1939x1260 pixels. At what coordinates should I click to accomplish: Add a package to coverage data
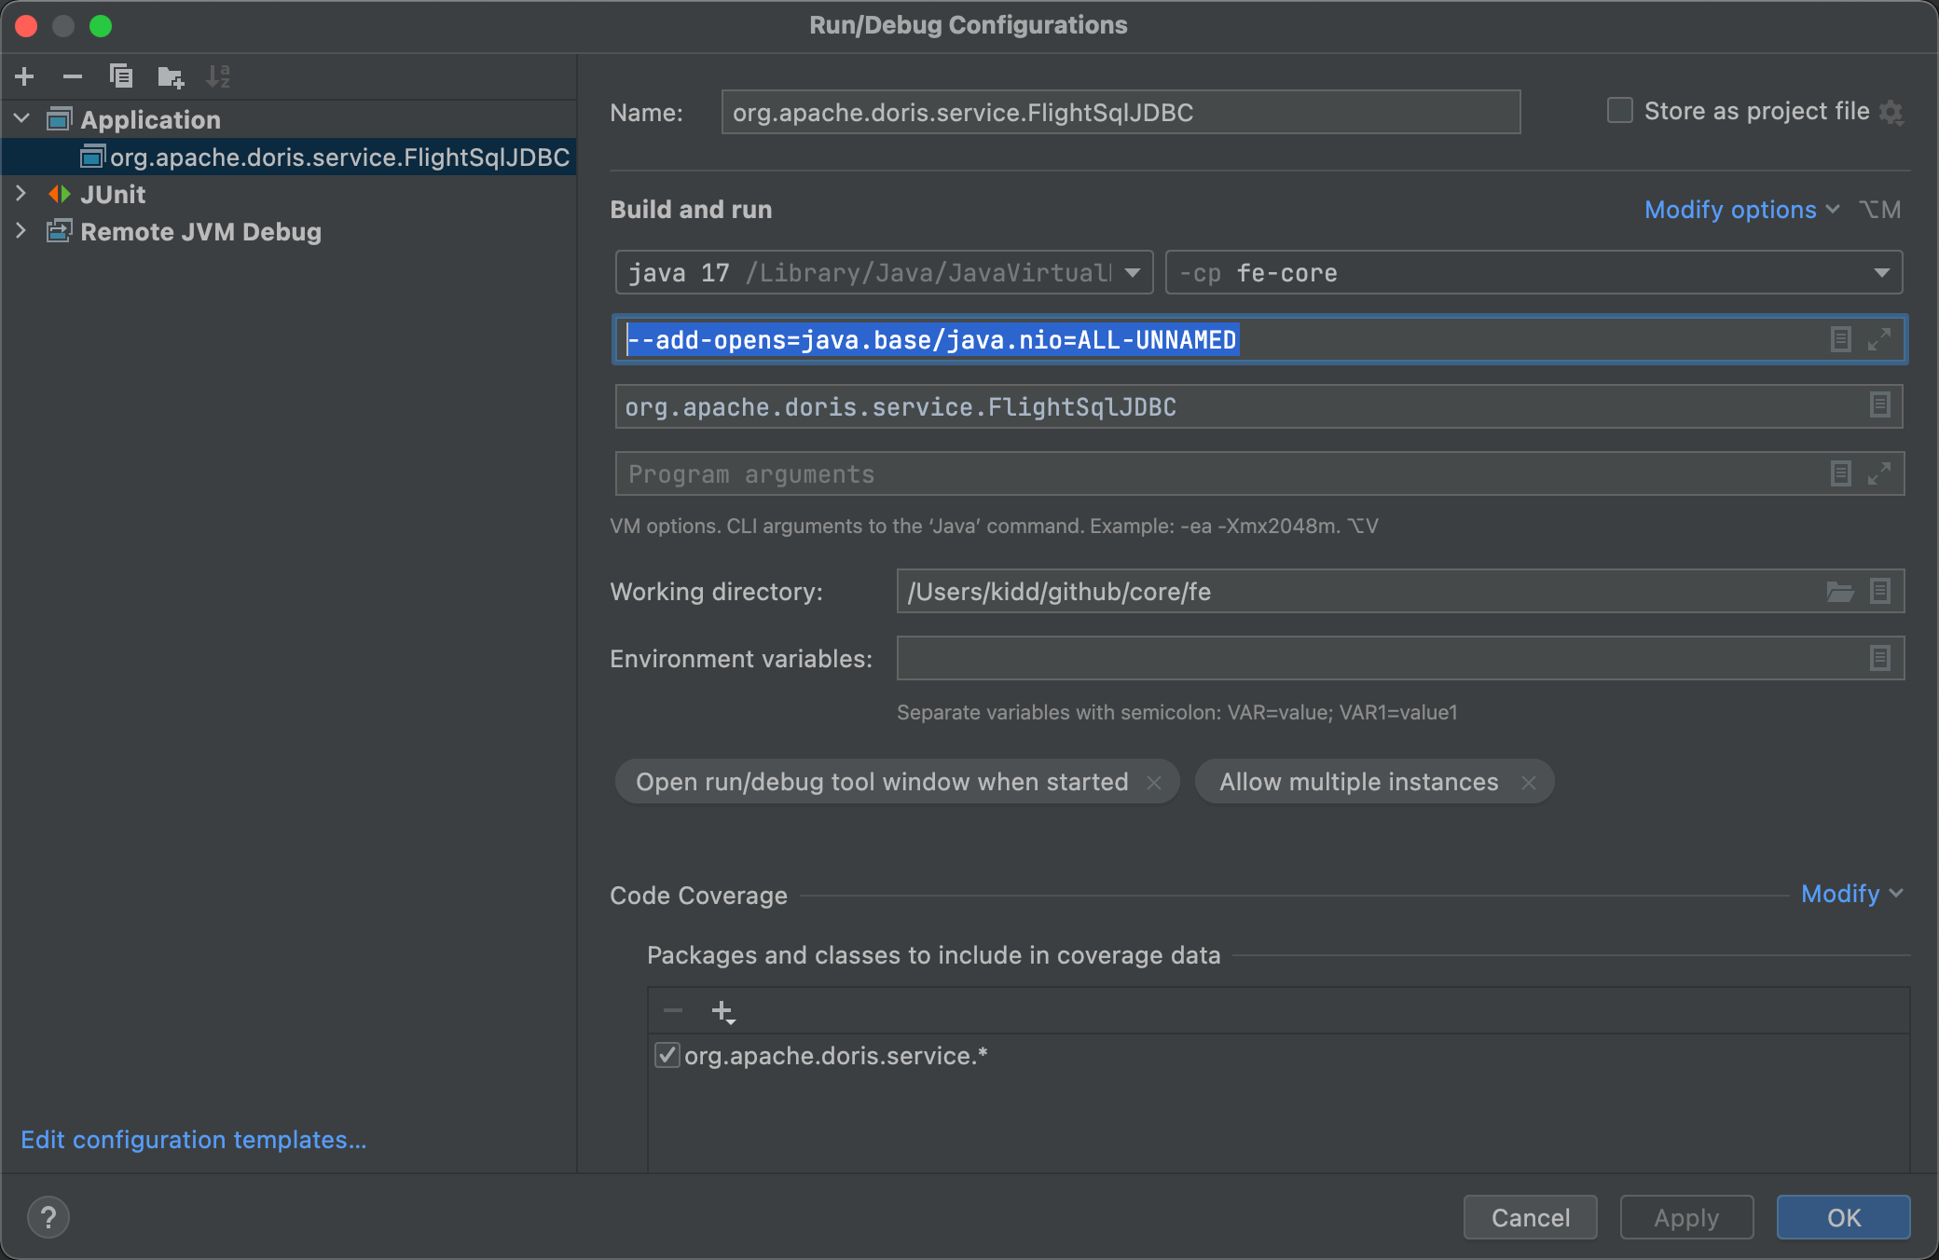point(722,1011)
